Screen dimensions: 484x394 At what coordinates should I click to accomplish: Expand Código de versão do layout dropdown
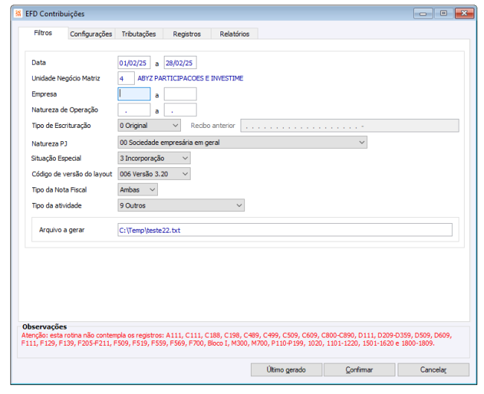[x=153, y=174]
